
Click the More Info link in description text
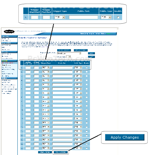point(46,47)
